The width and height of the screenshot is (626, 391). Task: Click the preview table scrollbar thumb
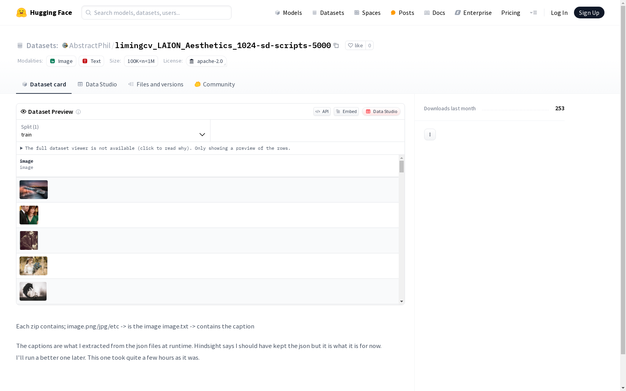tap(401, 167)
